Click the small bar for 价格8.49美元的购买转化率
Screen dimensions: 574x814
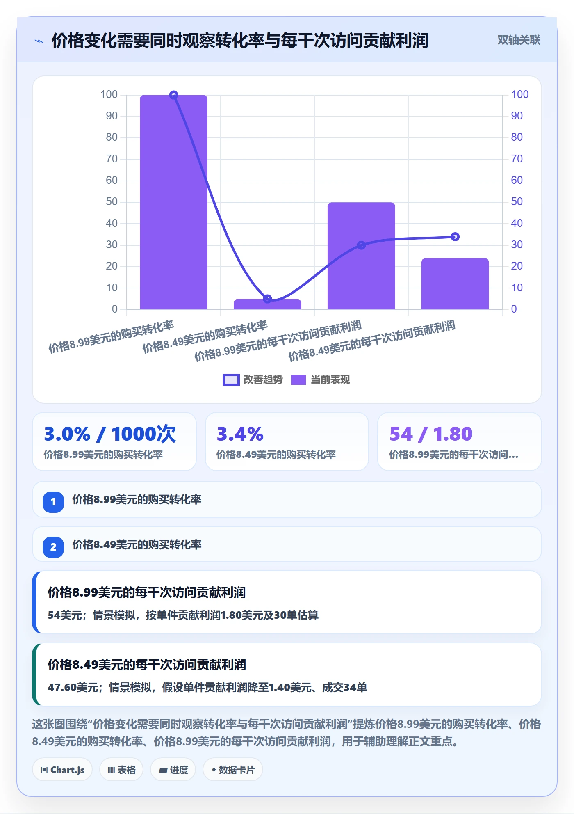pos(267,304)
